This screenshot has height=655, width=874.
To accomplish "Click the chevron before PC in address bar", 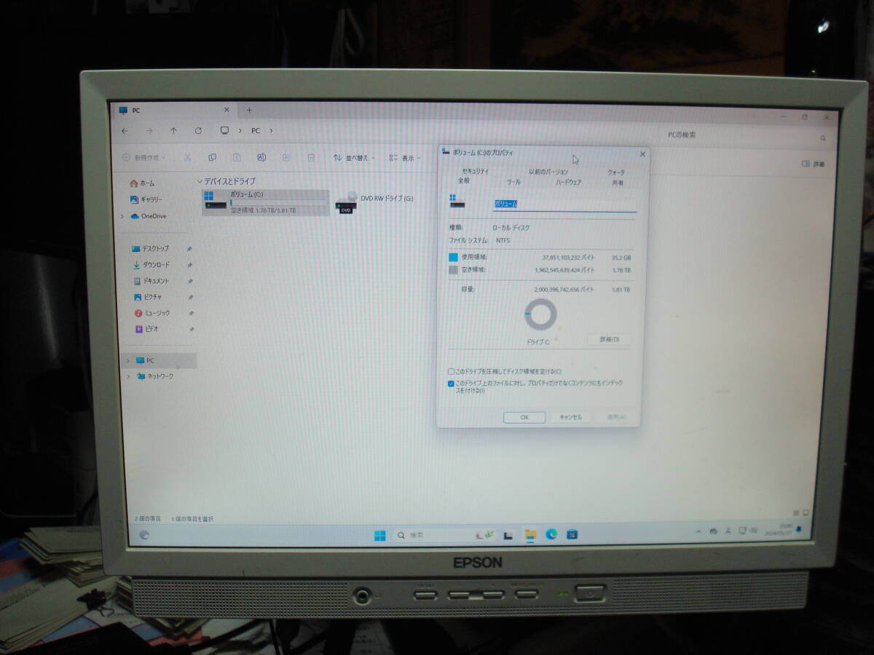I will (241, 131).
